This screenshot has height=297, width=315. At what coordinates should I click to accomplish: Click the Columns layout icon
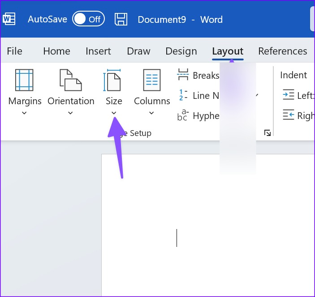(x=151, y=80)
